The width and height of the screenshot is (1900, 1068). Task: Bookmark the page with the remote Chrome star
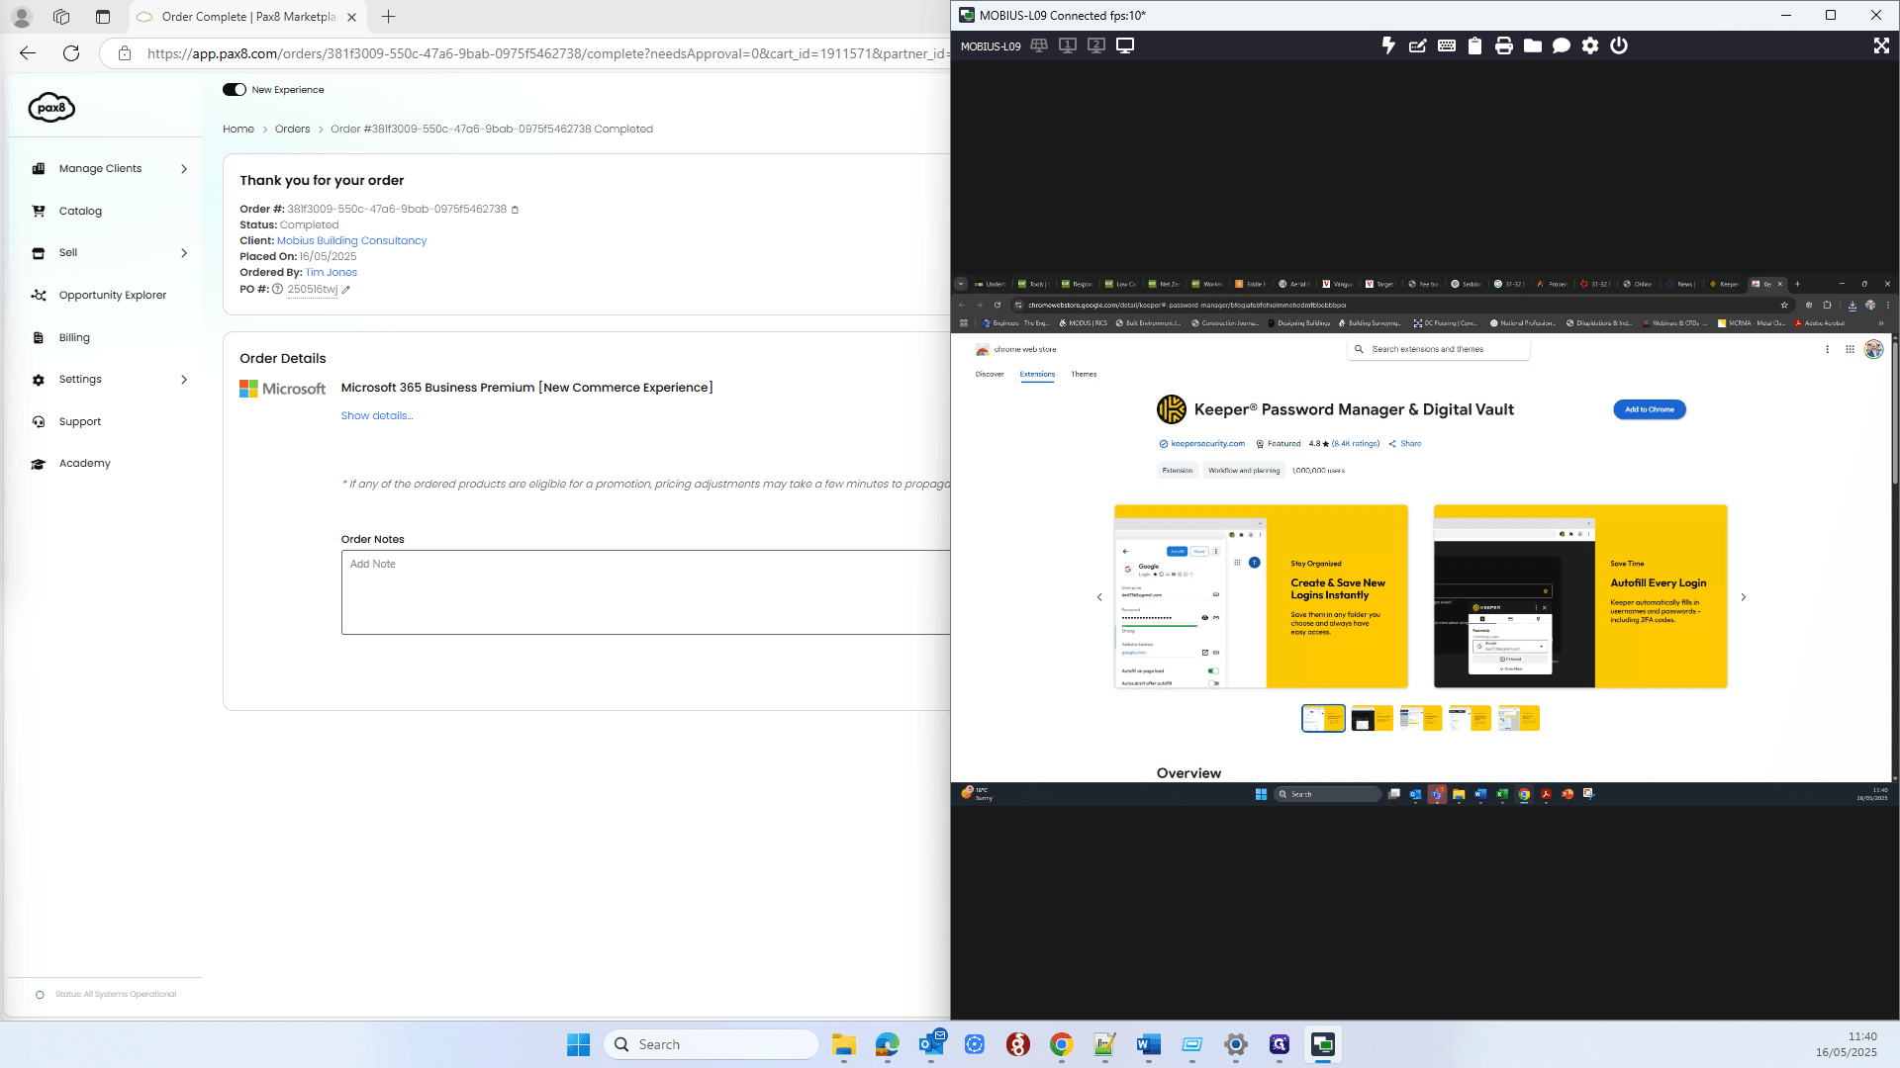1784,306
